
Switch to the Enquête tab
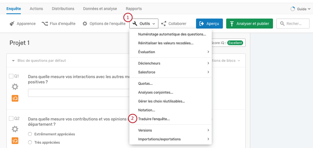pyautogui.click(x=13, y=9)
